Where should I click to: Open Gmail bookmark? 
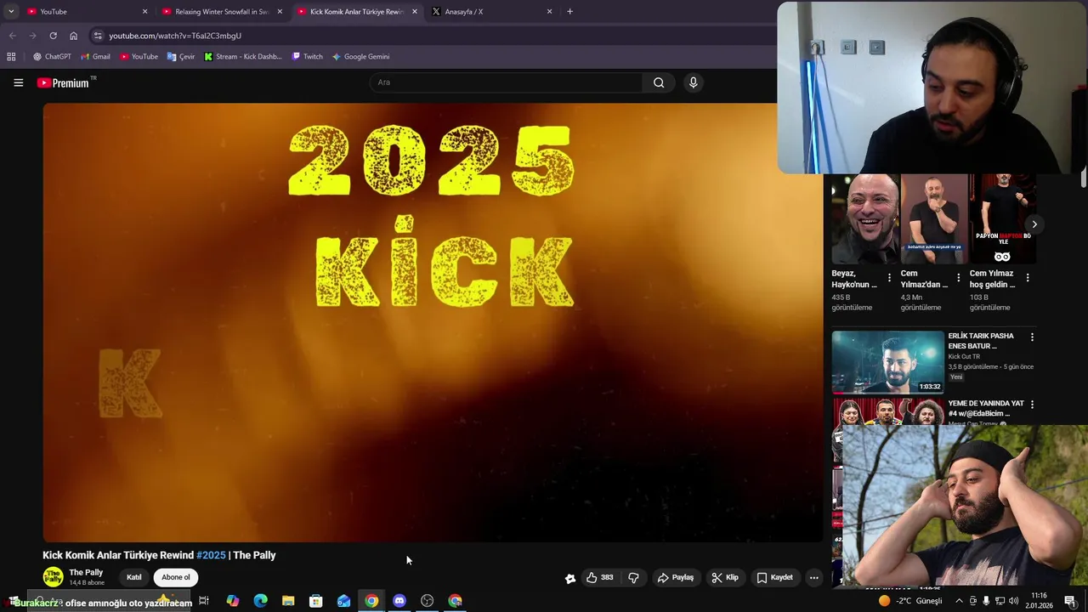pos(95,56)
